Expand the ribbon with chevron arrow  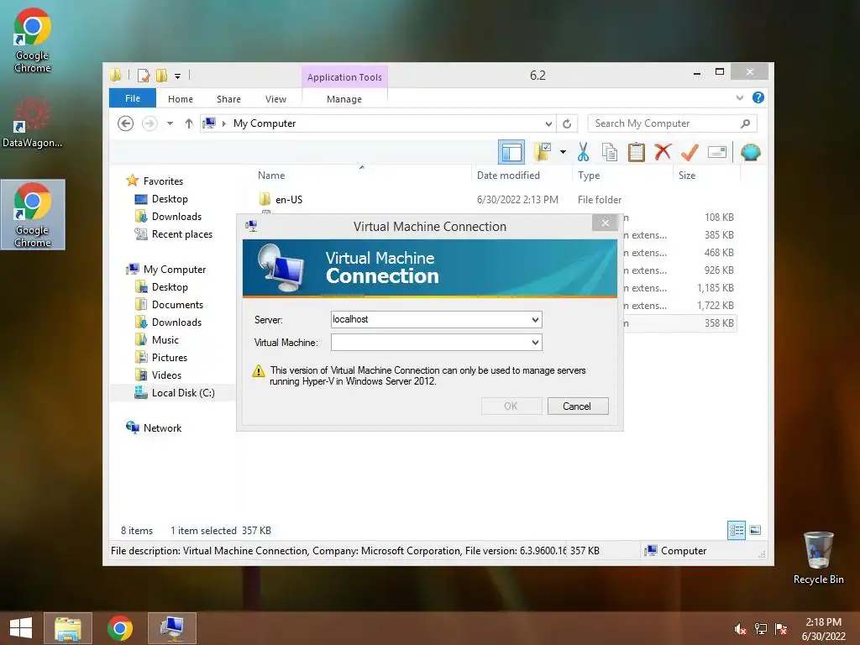click(739, 97)
